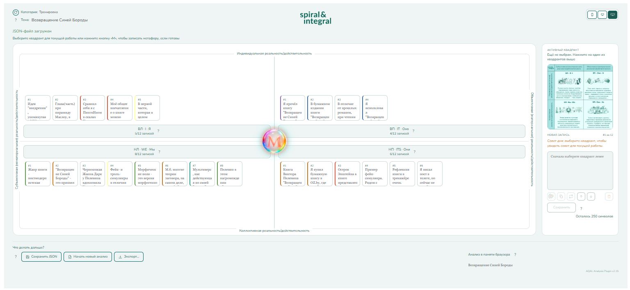The width and height of the screenshot is (630, 290).
Task: Open card #7 Мультиверс
Action: click(x=202, y=174)
